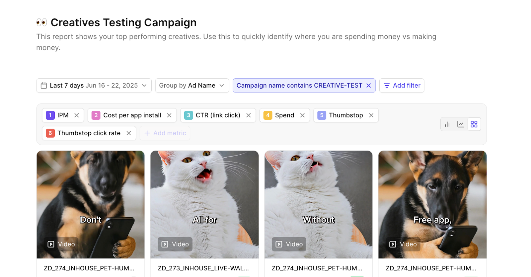
Task: Switch to bar chart view
Action: click(x=447, y=124)
